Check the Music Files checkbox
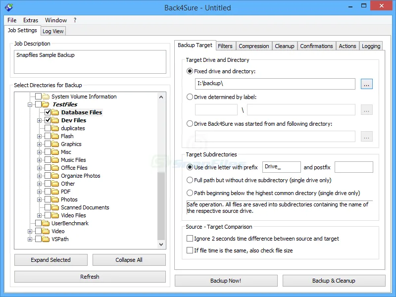The height and width of the screenshot is (297, 396). 48,160
